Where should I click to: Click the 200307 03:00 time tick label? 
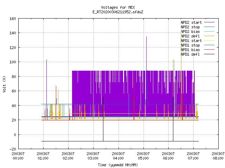(93, 156)
